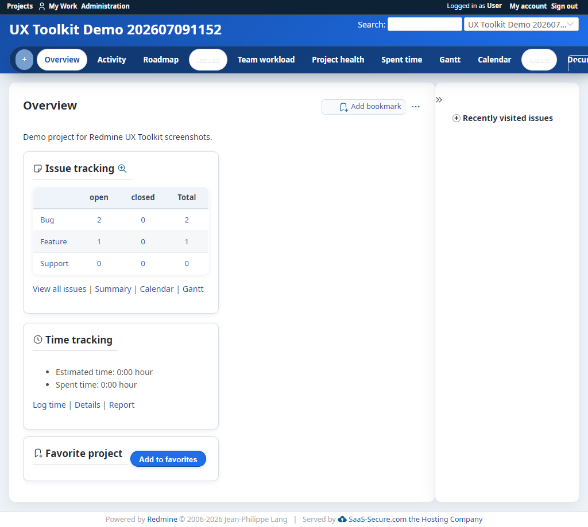The width and height of the screenshot is (588, 527).
Task: Click the closed column header
Action: point(143,197)
